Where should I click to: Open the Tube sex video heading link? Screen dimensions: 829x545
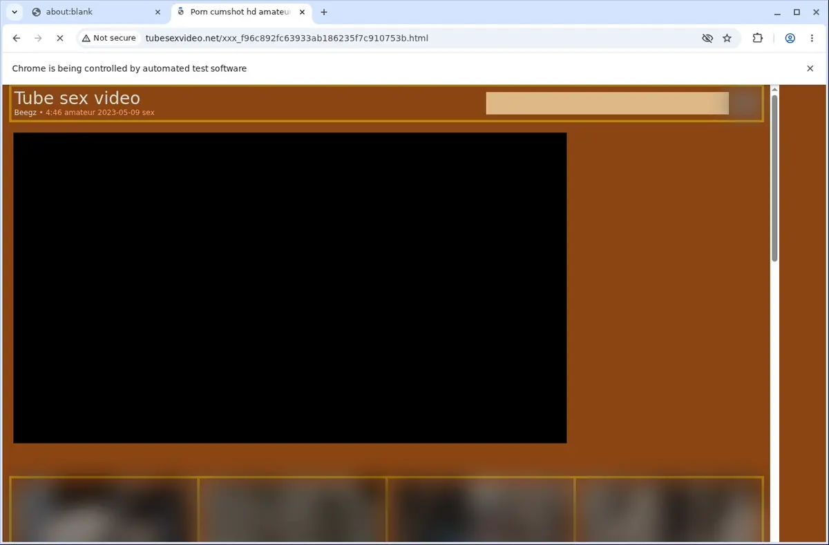pyautogui.click(x=77, y=98)
